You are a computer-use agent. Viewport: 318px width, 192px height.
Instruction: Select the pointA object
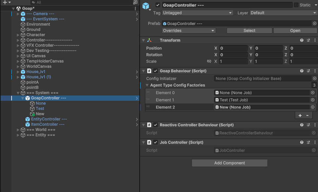point(32,82)
